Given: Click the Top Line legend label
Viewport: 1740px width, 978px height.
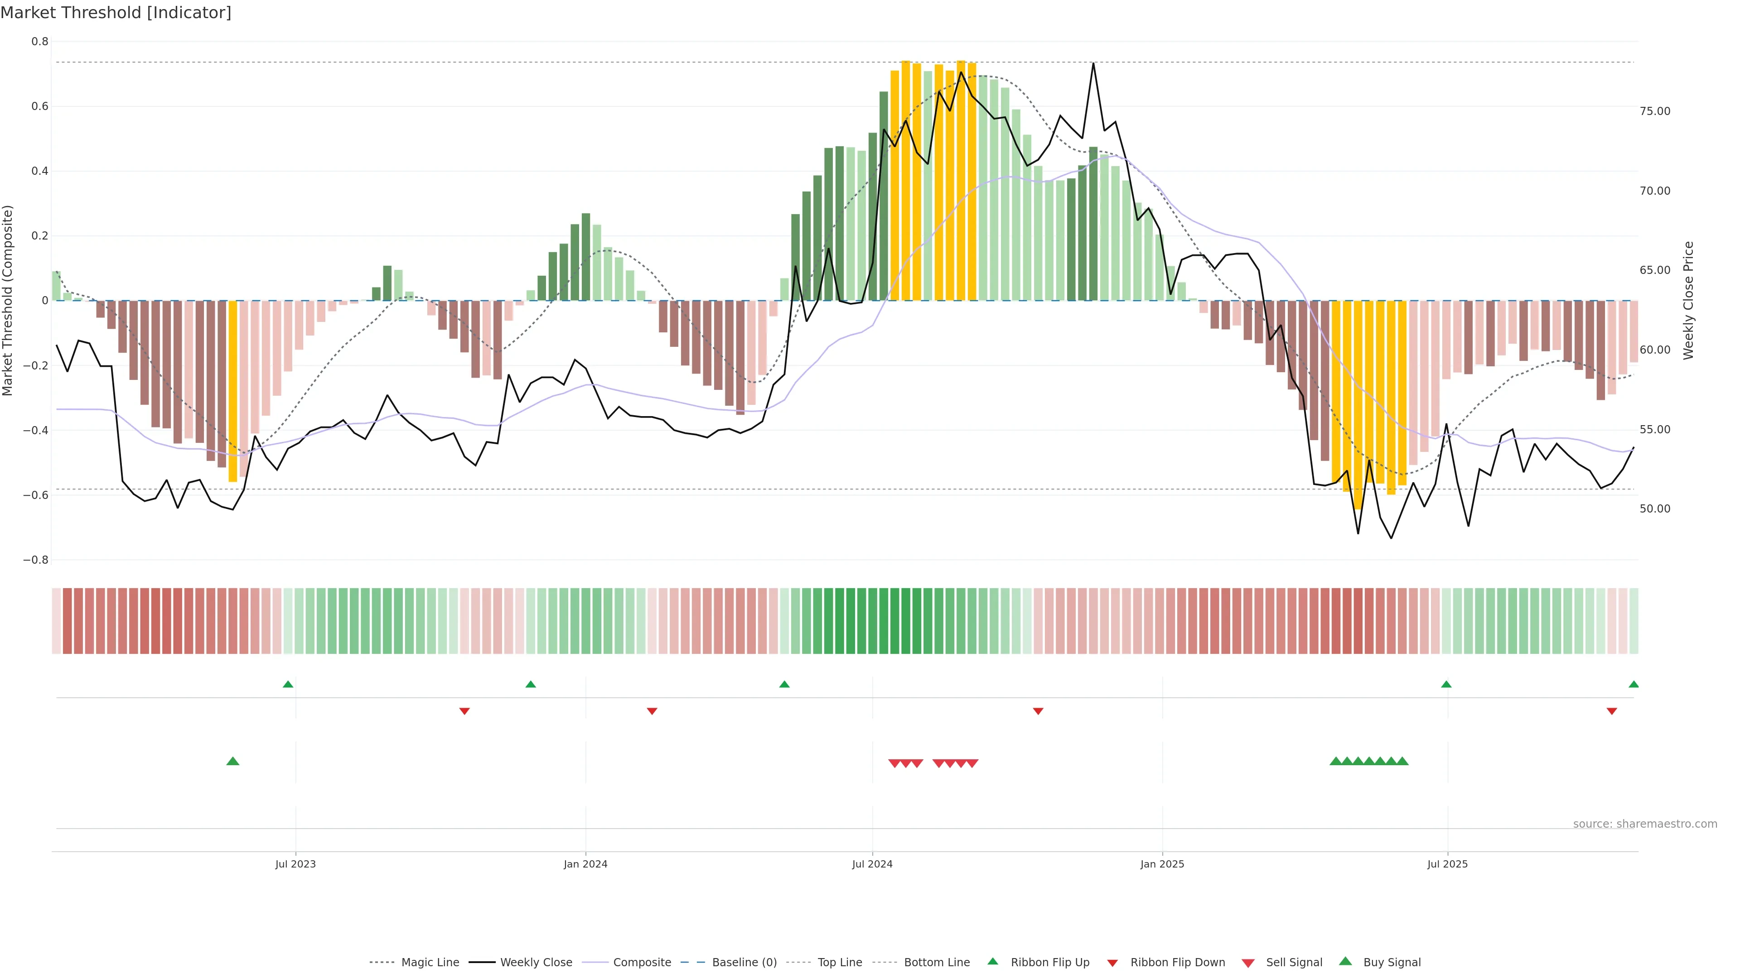Looking at the screenshot, I should click(840, 963).
